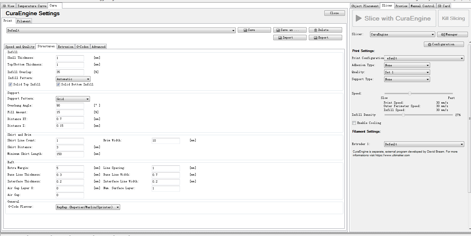Click Kill Slicing button
The height and width of the screenshot is (236, 471).
pos(454,19)
